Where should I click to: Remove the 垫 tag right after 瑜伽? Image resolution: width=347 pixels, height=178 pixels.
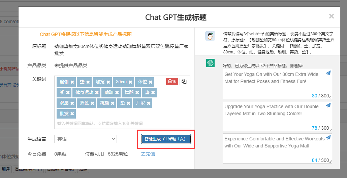88,82
